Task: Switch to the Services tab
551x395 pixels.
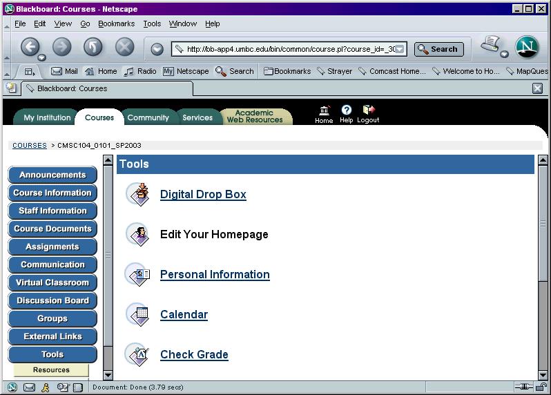Action: pyautogui.click(x=197, y=117)
